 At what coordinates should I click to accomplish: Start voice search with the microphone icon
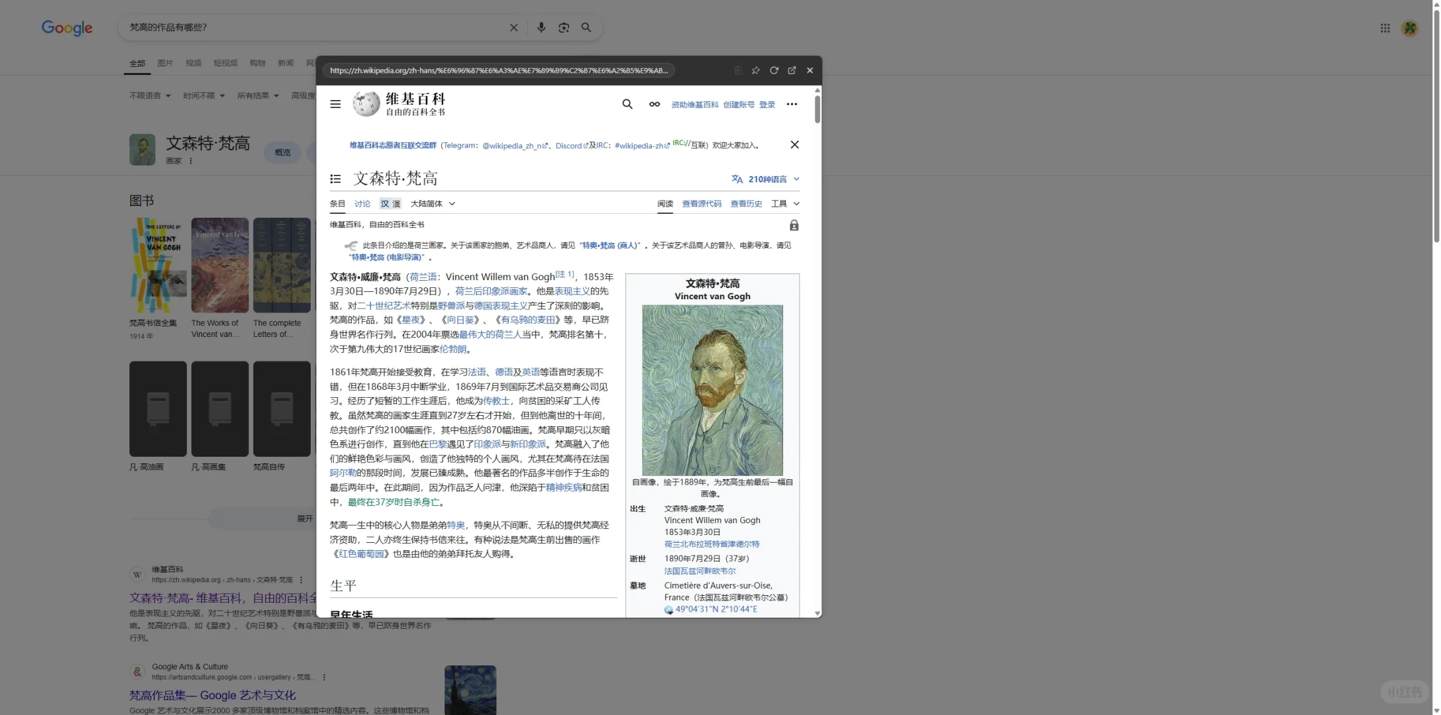click(541, 27)
